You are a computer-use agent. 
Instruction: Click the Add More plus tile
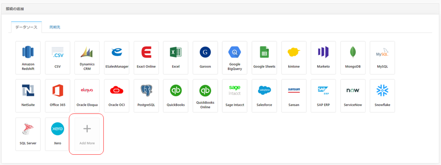pyautogui.click(x=87, y=134)
